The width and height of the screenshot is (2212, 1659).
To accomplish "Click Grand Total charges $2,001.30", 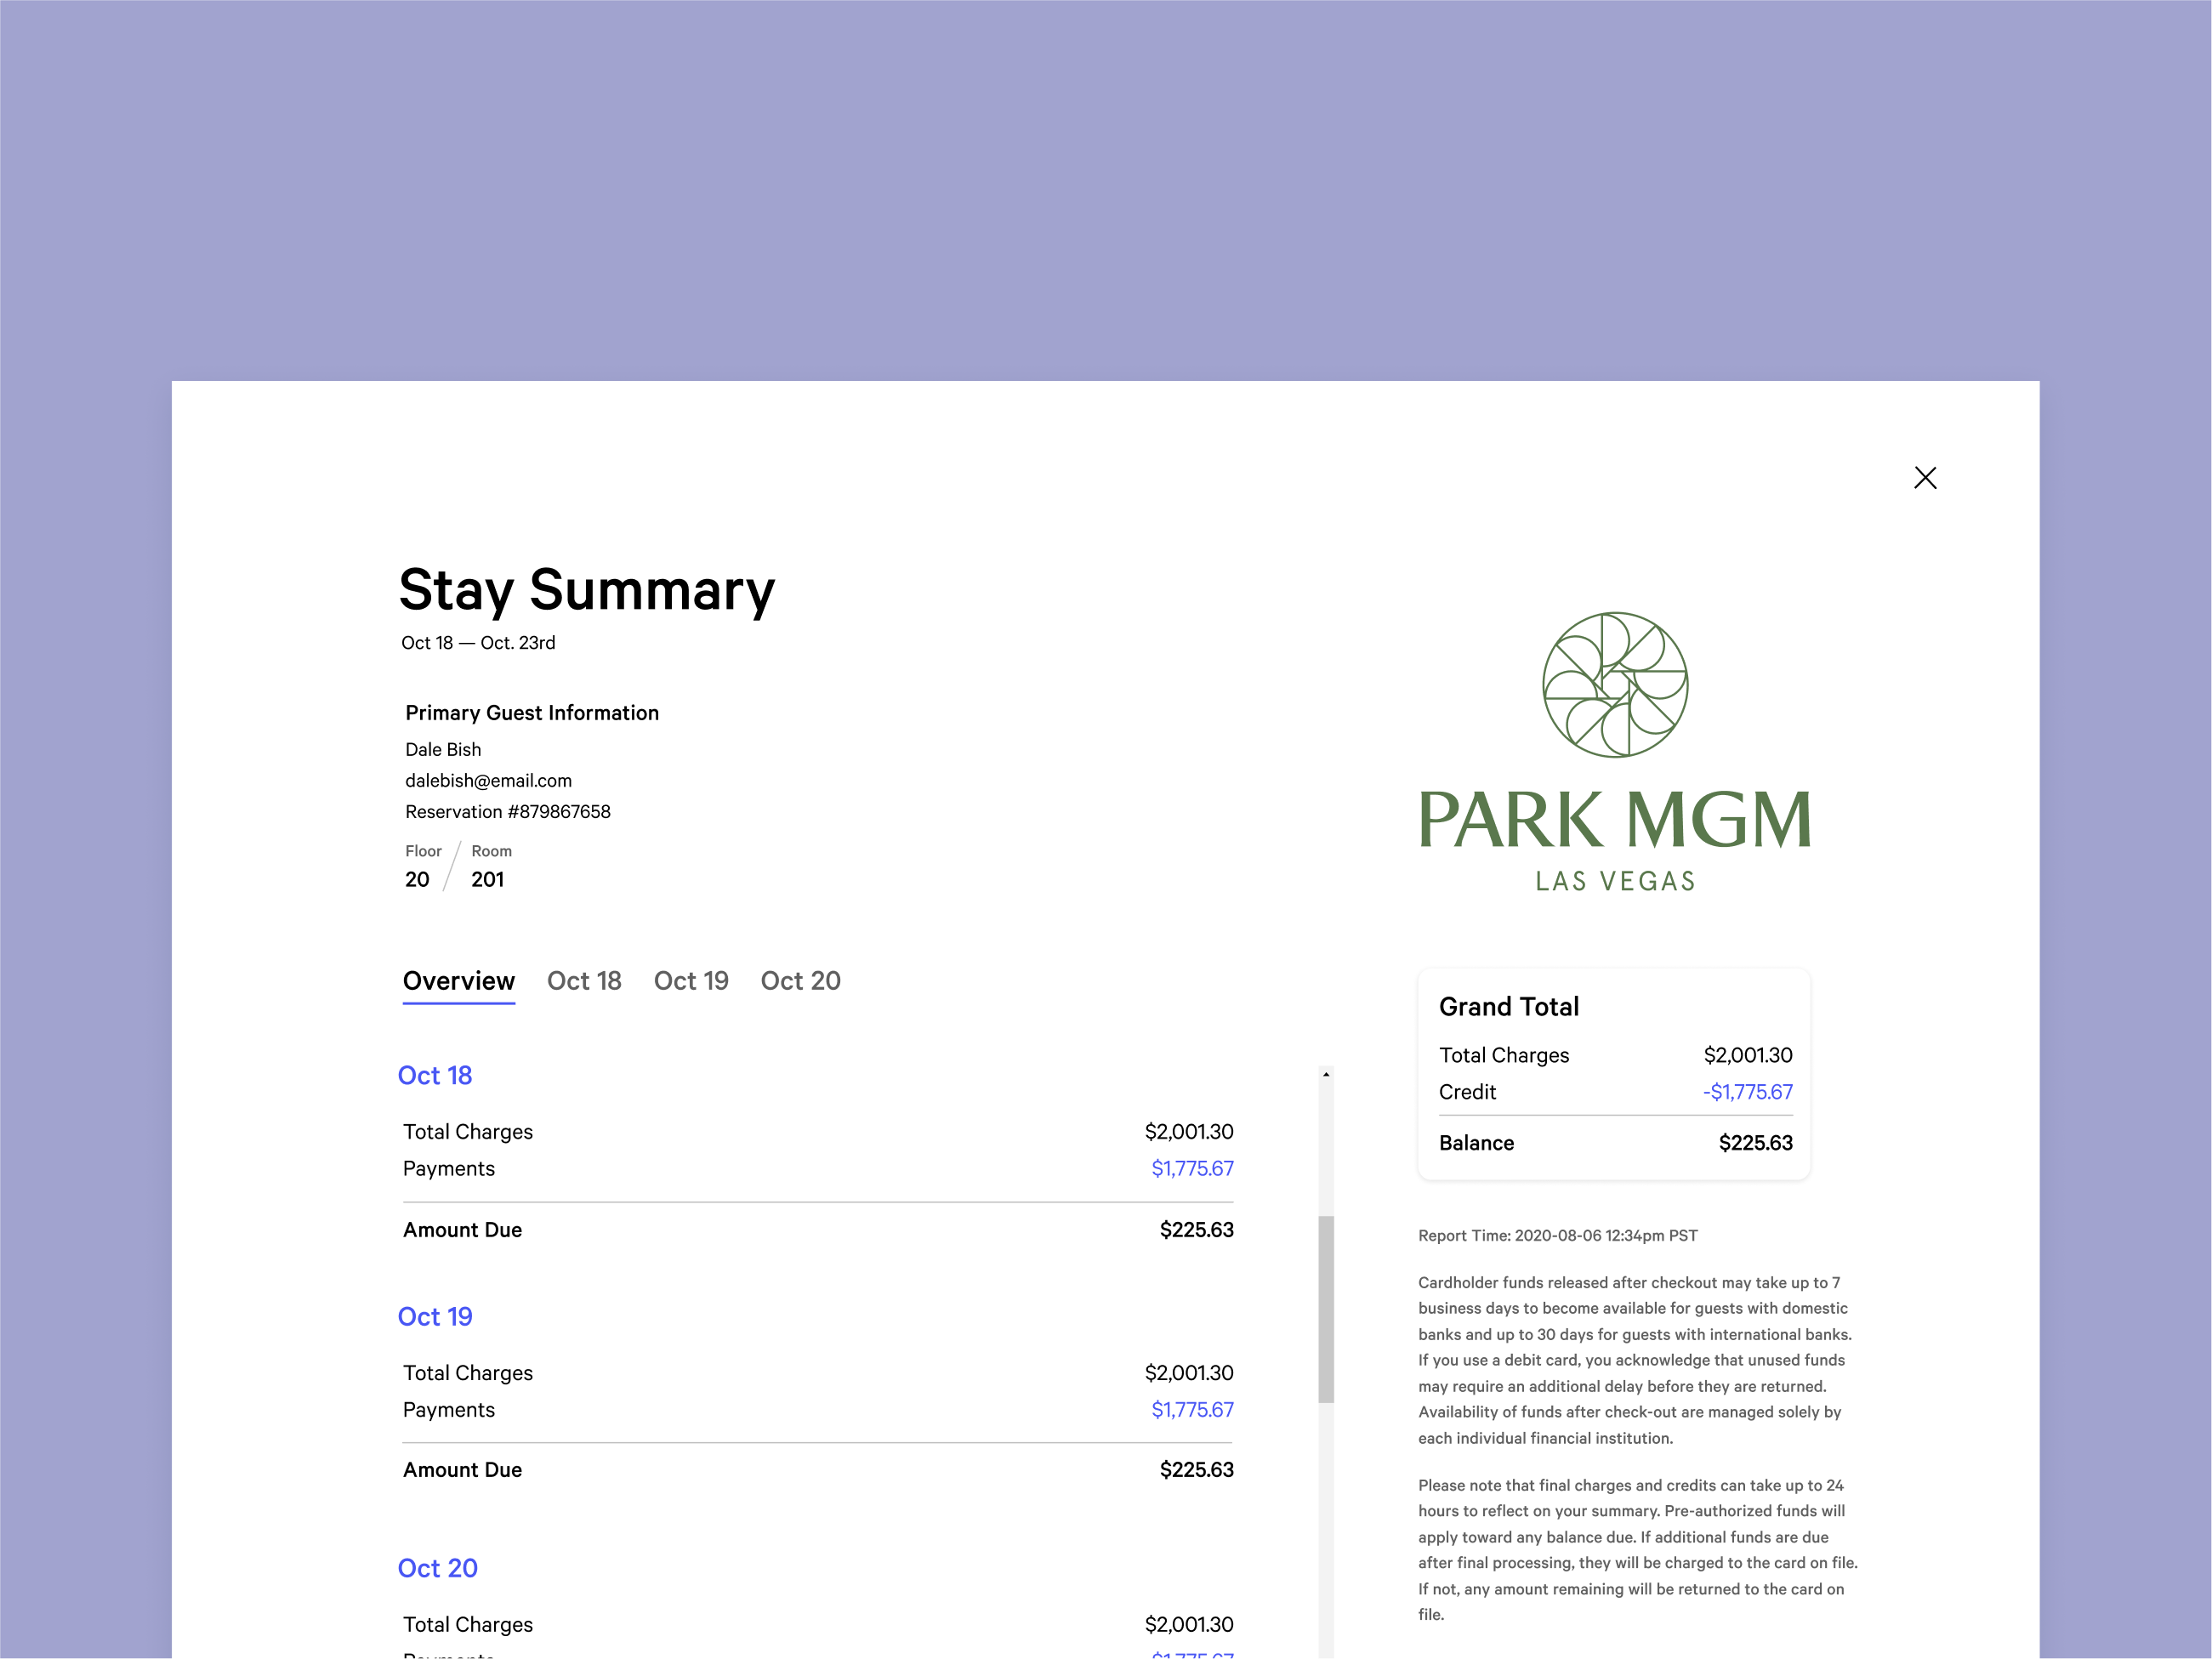I will [x=1748, y=1055].
